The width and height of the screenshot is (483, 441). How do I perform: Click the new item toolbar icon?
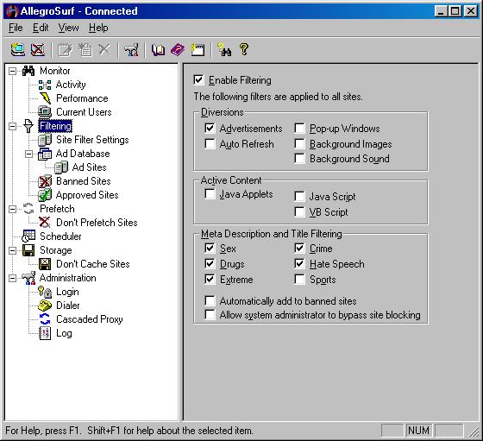[x=85, y=49]
